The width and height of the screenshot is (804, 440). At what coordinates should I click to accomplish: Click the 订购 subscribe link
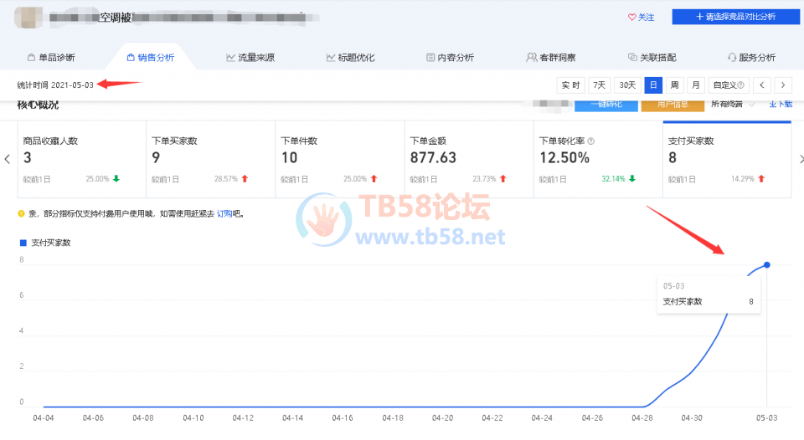(224, 214)
